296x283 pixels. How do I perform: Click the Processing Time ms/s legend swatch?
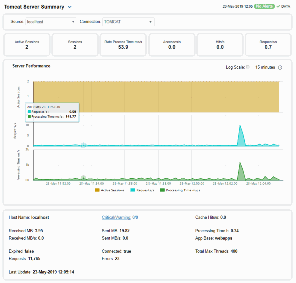click(x=162, y=190)
